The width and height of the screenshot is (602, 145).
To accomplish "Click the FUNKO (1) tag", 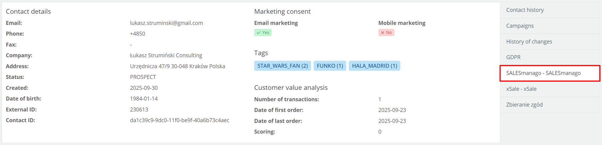I will click(x=330, y=66).
